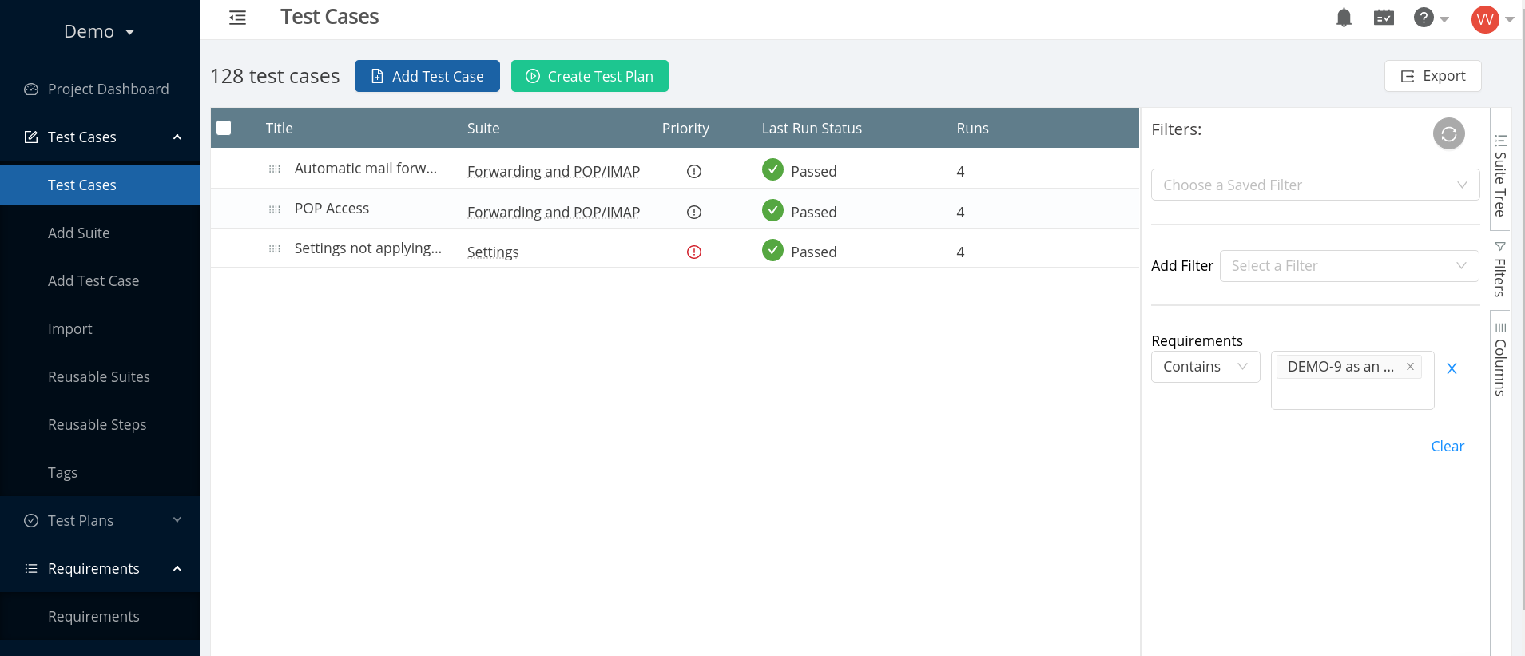Click passed checkmark icon for POP Access row
Image resolution: width=1525 pixels, height=656 pixels.
[772, 210]
